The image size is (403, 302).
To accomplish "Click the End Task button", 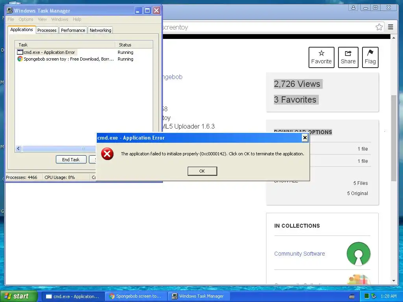I will (x=71, y=160).
